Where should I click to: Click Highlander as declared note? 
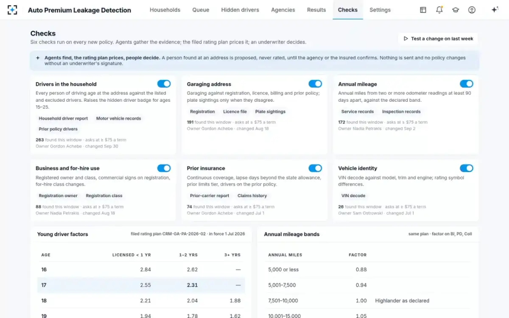pyautogui.click(x=402, y=301)
